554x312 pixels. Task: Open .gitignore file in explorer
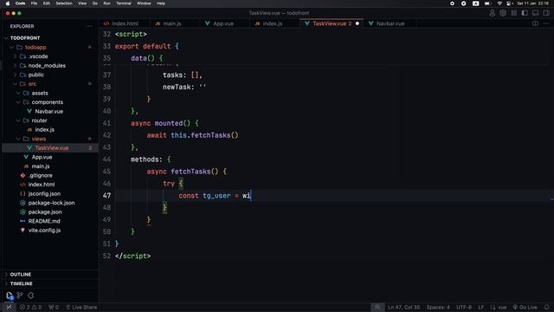[41, 175]
